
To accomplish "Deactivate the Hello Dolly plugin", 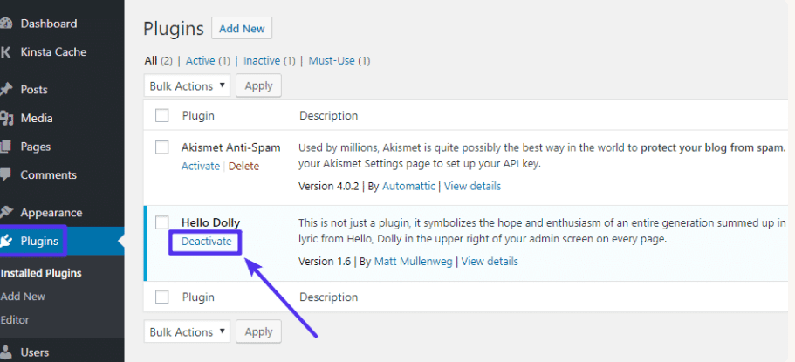I will click(x=207, y=242).
